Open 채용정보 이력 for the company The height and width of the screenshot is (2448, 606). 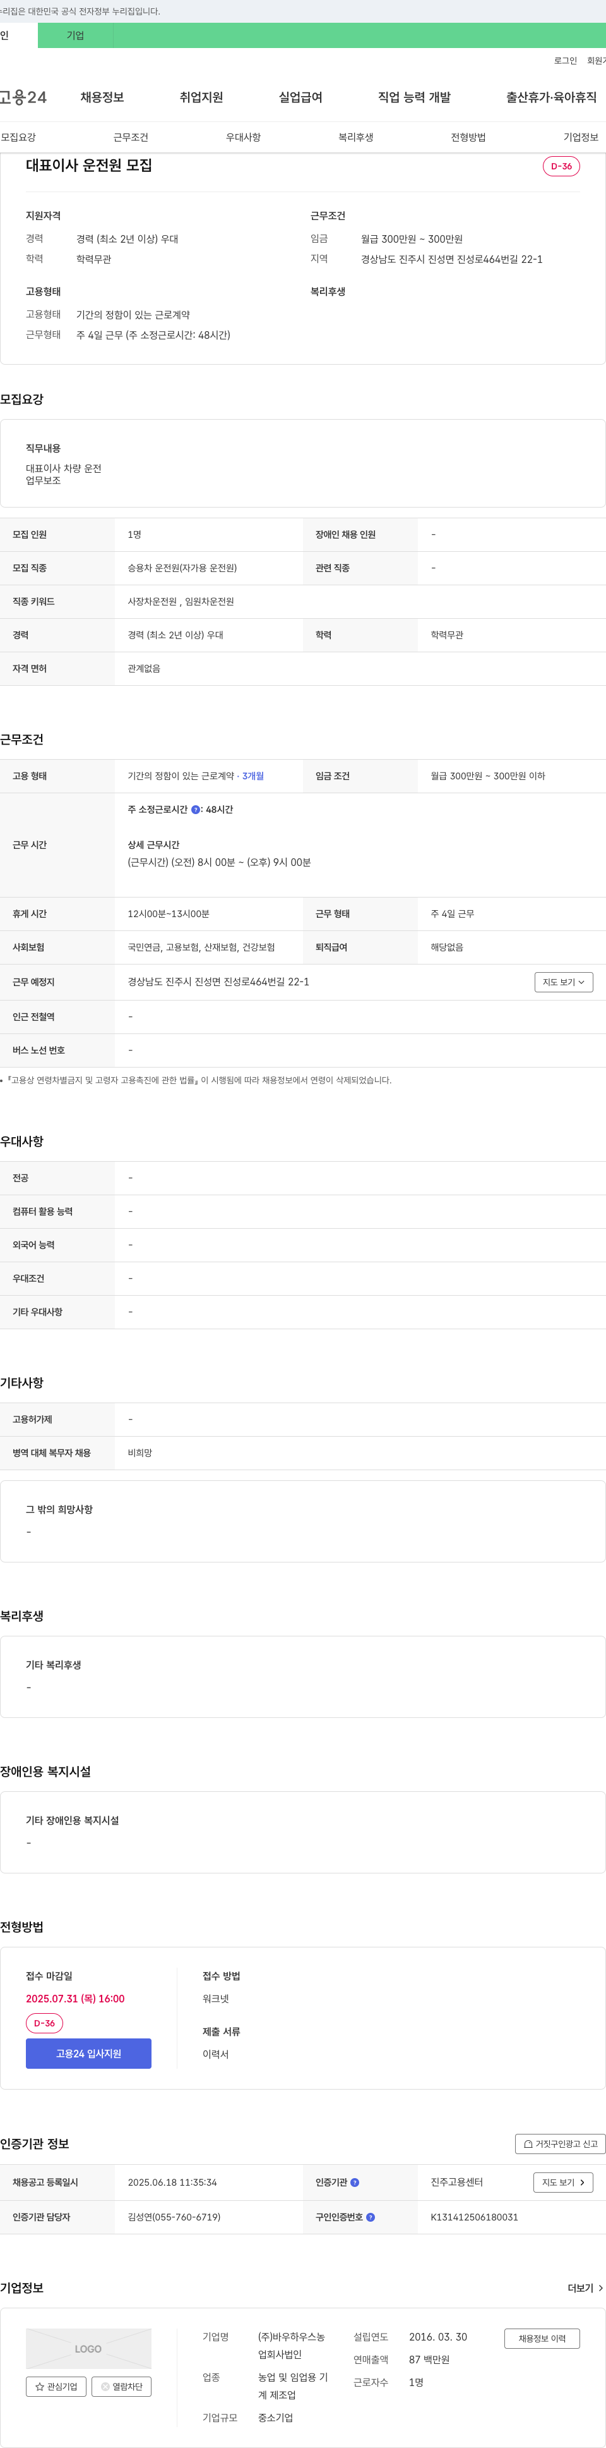(x=542, y=2339)
